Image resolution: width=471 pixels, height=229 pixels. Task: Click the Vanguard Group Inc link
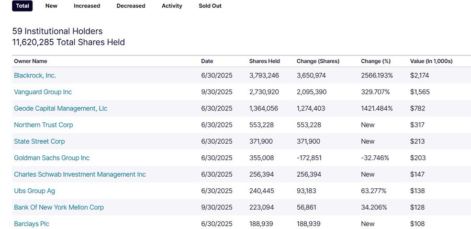[43, 92]
